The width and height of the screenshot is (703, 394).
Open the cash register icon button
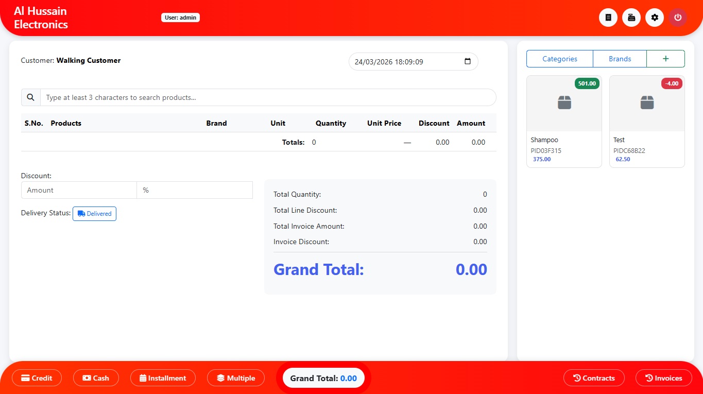pos(631,18)
